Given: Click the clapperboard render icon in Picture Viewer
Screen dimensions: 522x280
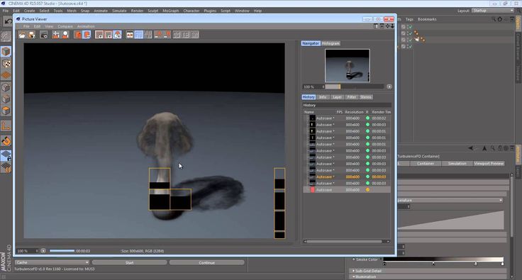Looking at the screenshot, I should click(x=43, y=35).
